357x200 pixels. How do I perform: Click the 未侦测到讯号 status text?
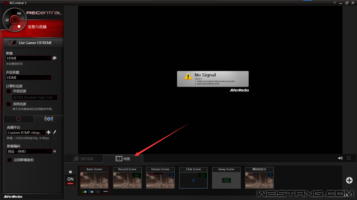click(x=15, y=64)
